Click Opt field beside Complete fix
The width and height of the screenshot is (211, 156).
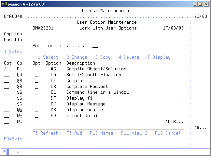tap(36, 81)
